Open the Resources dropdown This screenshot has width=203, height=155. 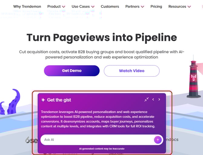pyautogui.click(x=179, y=6)
